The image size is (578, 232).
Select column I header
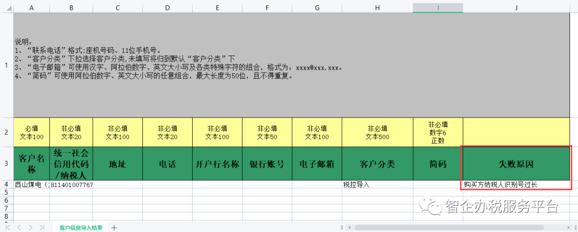pyautogui.click(x=438, y=7)
